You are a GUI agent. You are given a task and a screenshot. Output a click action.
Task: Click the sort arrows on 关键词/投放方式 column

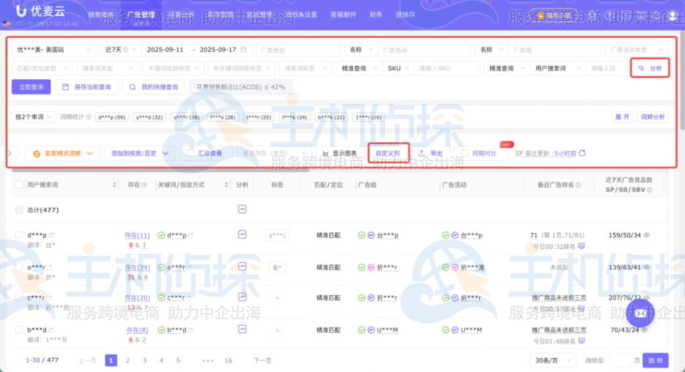point(226,185)
